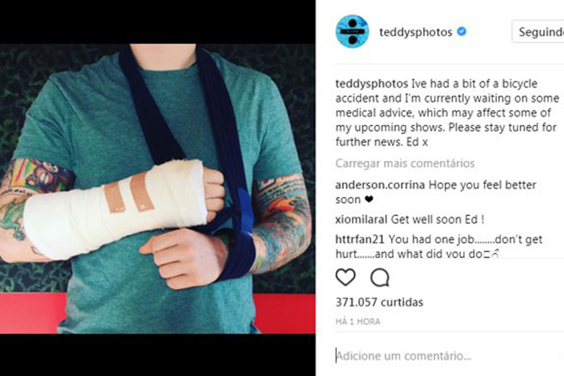Open comments with the speech bubble icon
Viewport: 564px width, 376px height.
pos(380,277)
